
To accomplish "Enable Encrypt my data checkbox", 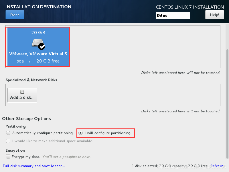I will click(x=8, y=157).
